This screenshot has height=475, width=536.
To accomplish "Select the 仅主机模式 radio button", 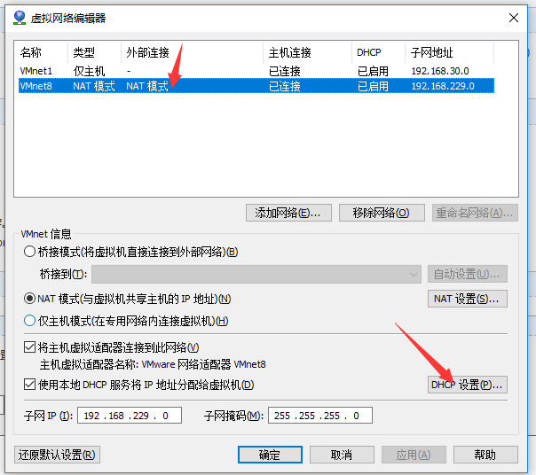I will pyautogui.click(x=30, y=321).
